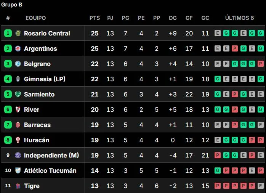Click the River club crest
This screenshot has height=193, width=266.
(x=18, y=109)
